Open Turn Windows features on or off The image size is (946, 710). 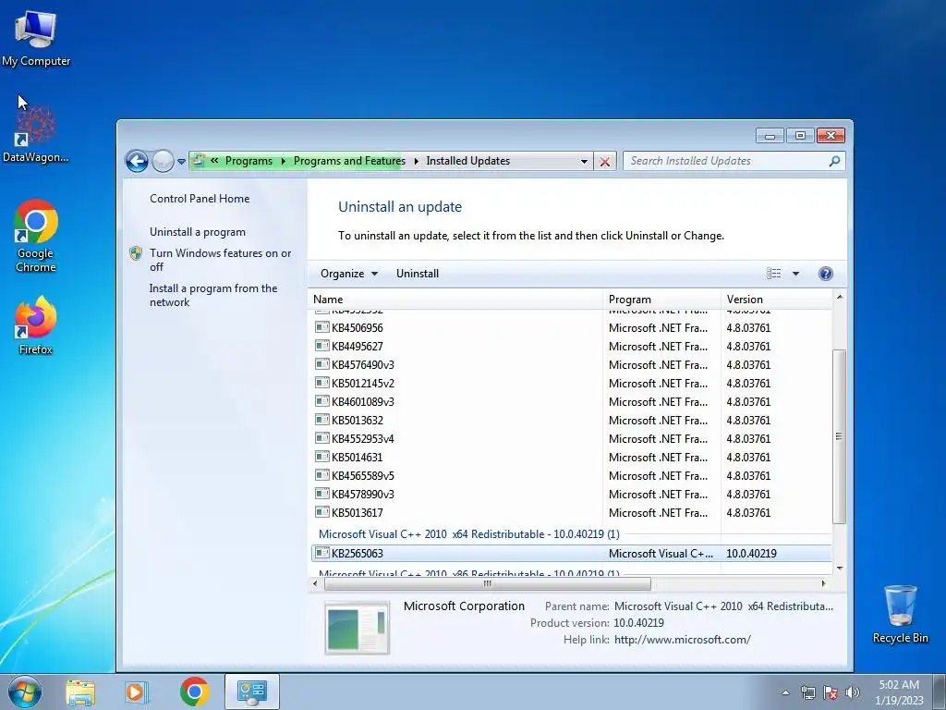click(x=220, y=260)
